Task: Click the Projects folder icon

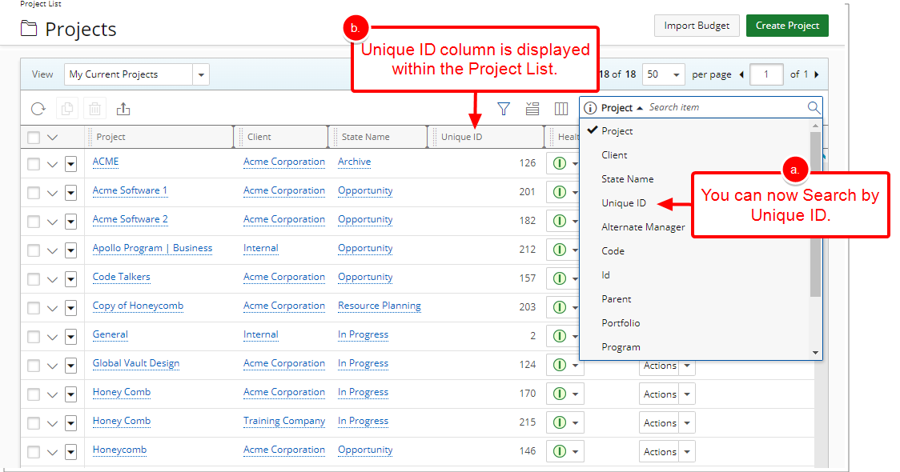Action: [x=29, y=28]
